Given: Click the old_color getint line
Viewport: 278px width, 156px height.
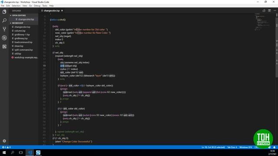Looking at the screenshot, I should [x=81, y=29].
